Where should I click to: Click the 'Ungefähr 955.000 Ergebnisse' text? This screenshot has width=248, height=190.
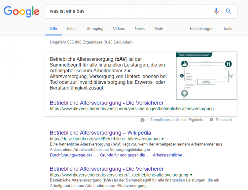coord(91,42)
